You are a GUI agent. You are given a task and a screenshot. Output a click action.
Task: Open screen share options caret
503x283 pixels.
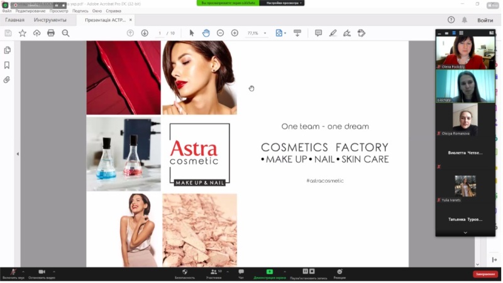pyautogui.click(x=285, y=272)
